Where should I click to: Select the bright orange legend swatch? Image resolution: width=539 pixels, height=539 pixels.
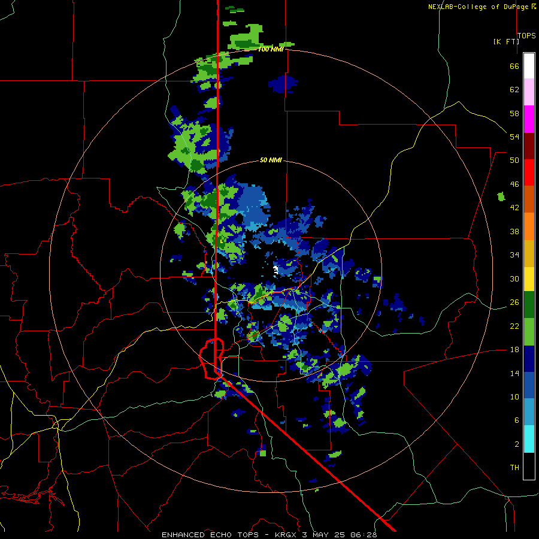(x=529, y=226)
